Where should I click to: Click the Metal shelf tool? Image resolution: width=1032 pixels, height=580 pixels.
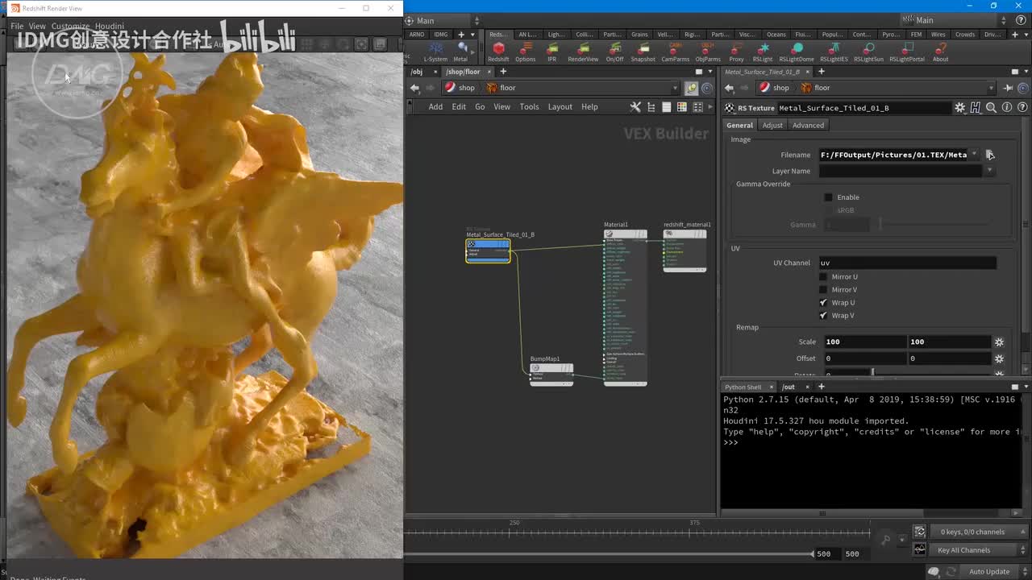coord(461,52)
